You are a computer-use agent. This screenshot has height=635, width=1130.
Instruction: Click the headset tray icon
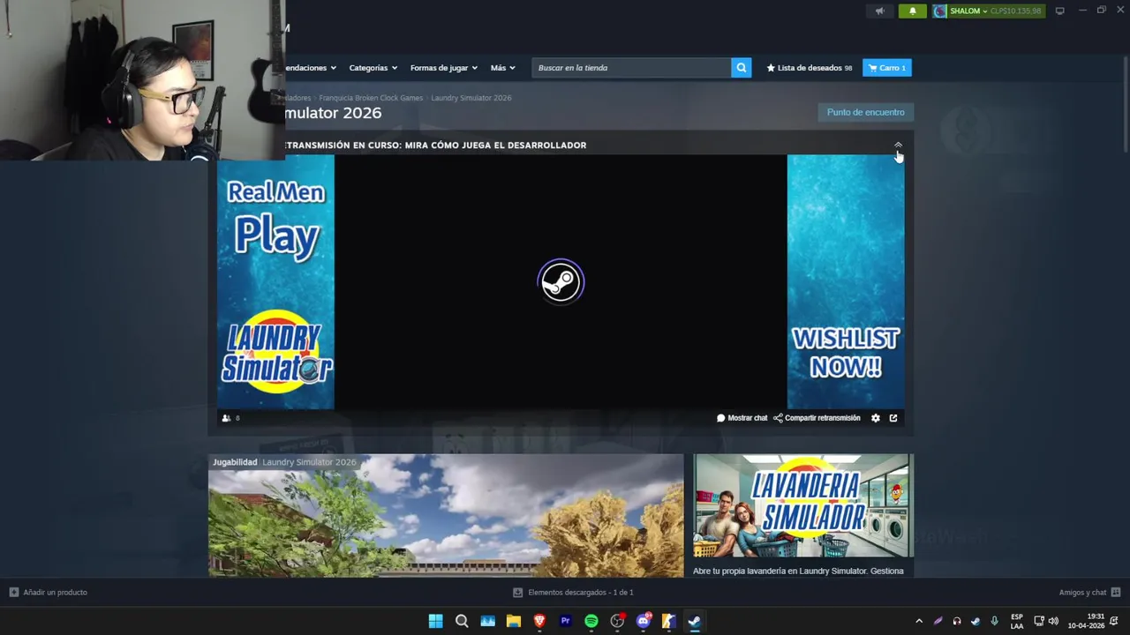coord(957,621)
